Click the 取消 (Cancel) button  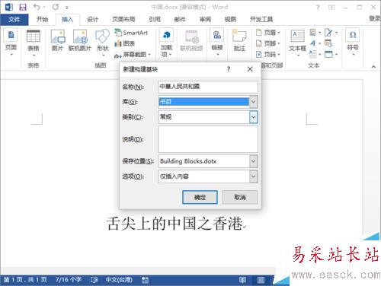pos(240,197)
